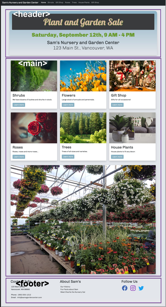Click the orange poppy flowers thumbnail
The width and height of the screenshot is (166, 307).
83,76
